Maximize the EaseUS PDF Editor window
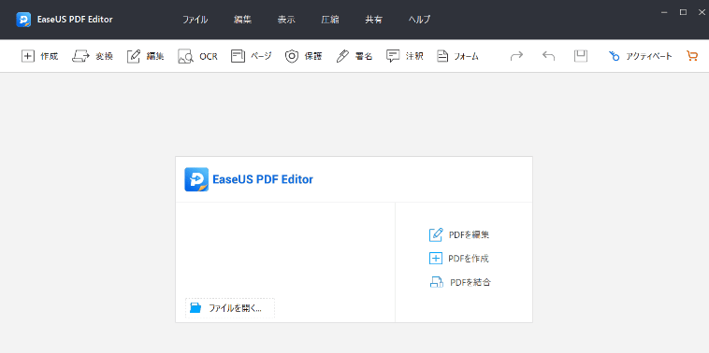 coord(683,13)
